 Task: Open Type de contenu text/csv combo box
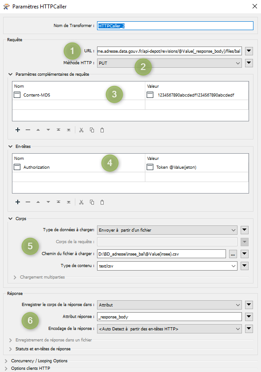click(x=167, y=266)
